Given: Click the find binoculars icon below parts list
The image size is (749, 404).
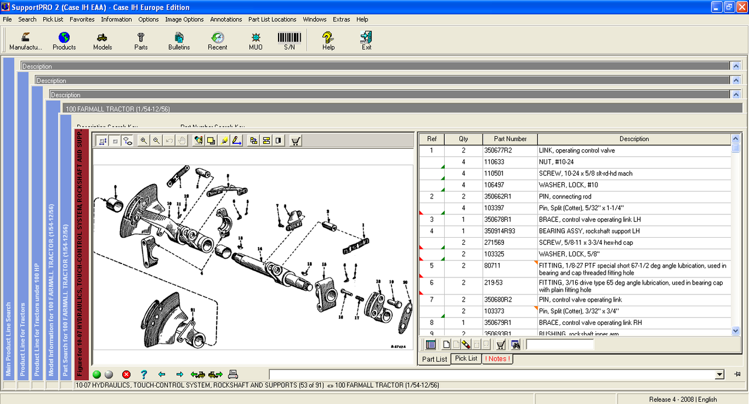Looking at the screenshot, I should pos(516,344).
